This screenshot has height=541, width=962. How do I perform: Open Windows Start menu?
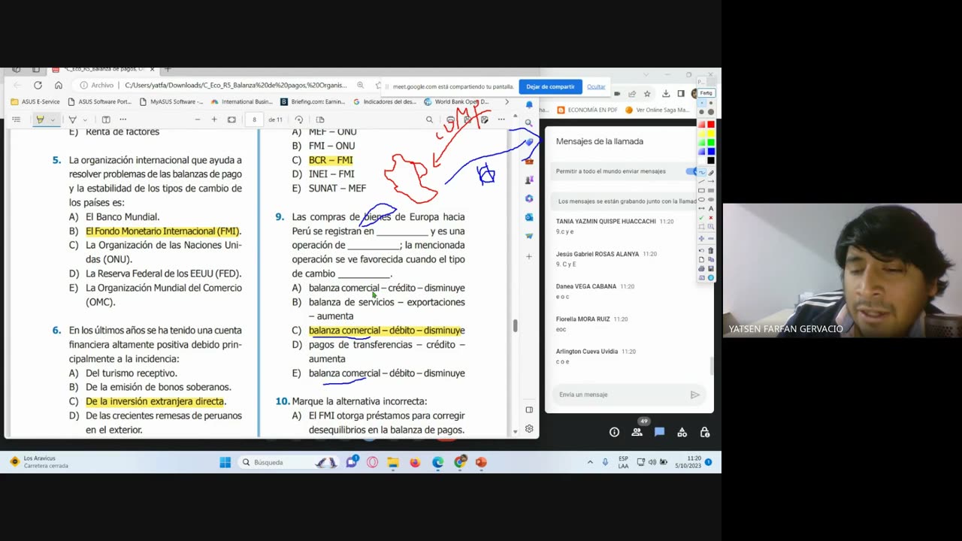coord(225,462)
